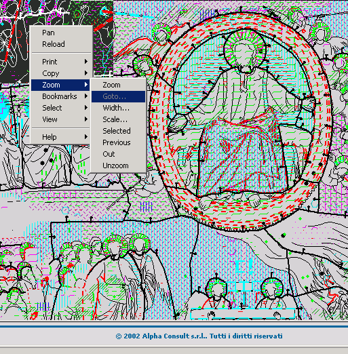348x354 pixels.
Task: Expand the Help submenu arrow
Action: coord(86,137)
